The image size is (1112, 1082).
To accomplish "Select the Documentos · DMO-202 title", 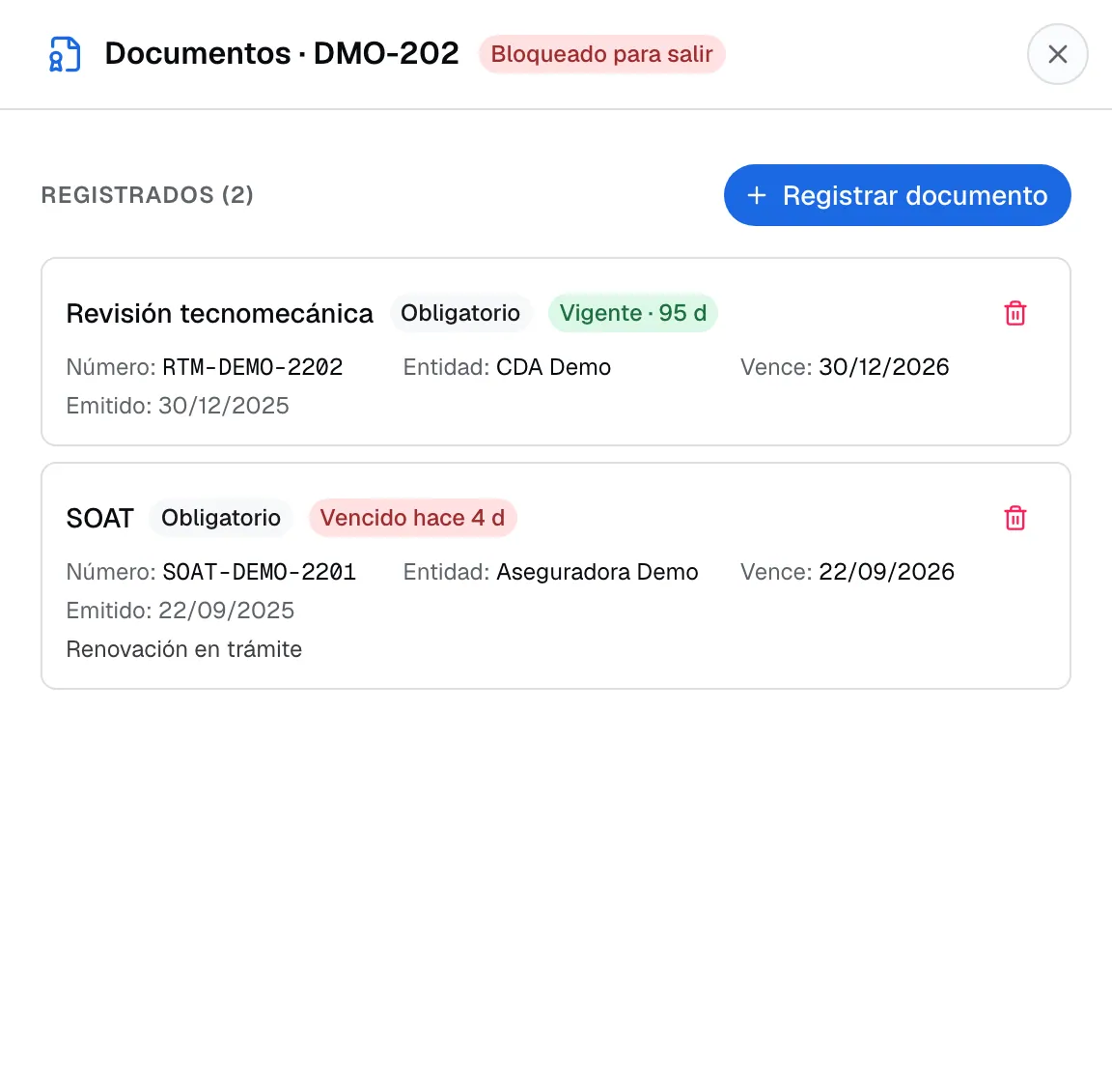I will 282,53.
